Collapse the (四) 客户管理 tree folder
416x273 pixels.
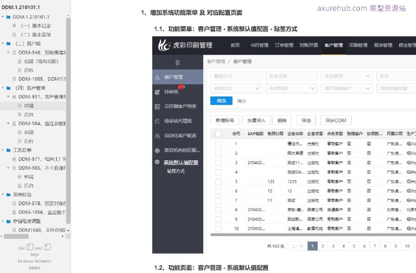pos(3,88)
